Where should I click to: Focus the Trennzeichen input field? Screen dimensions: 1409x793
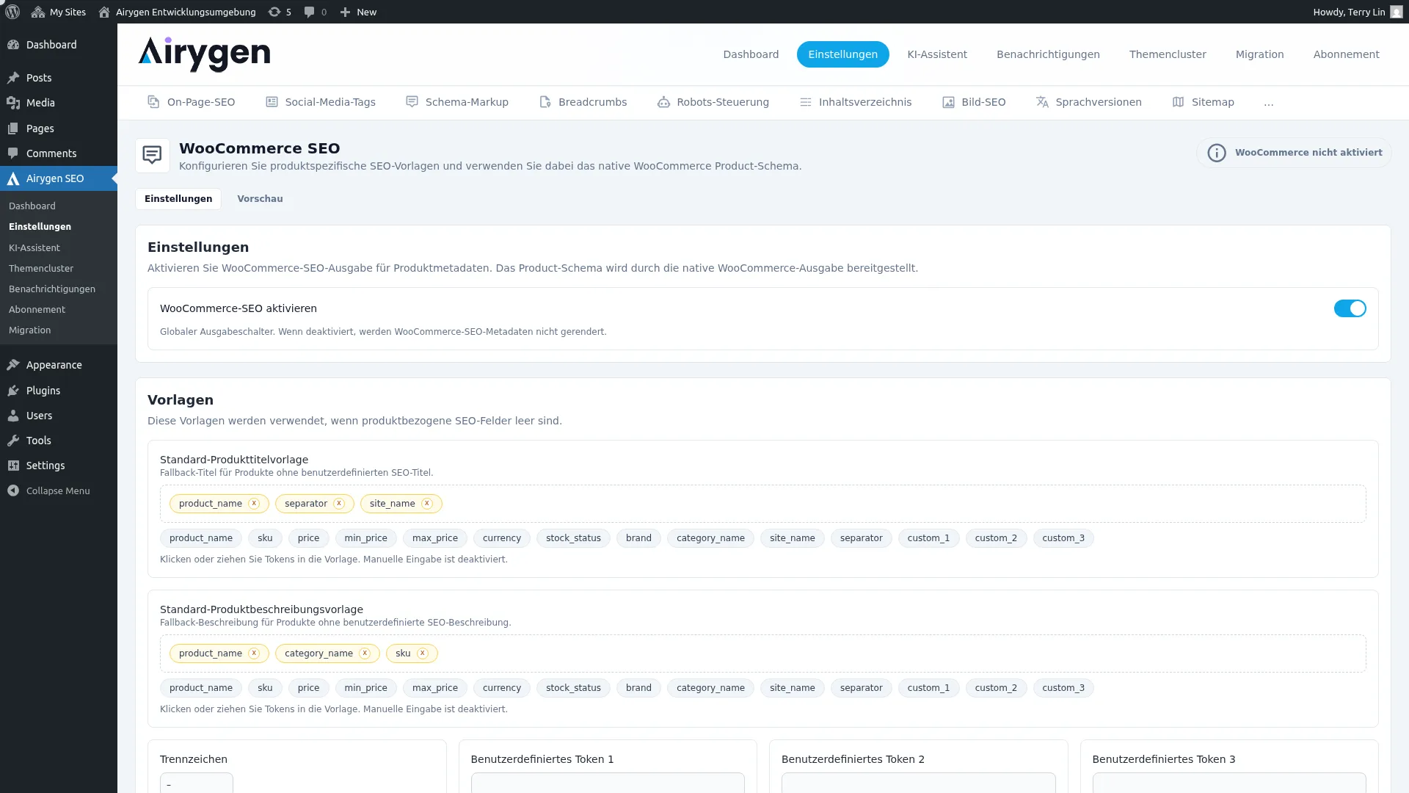pyautogui.click(x=197, y=783)
